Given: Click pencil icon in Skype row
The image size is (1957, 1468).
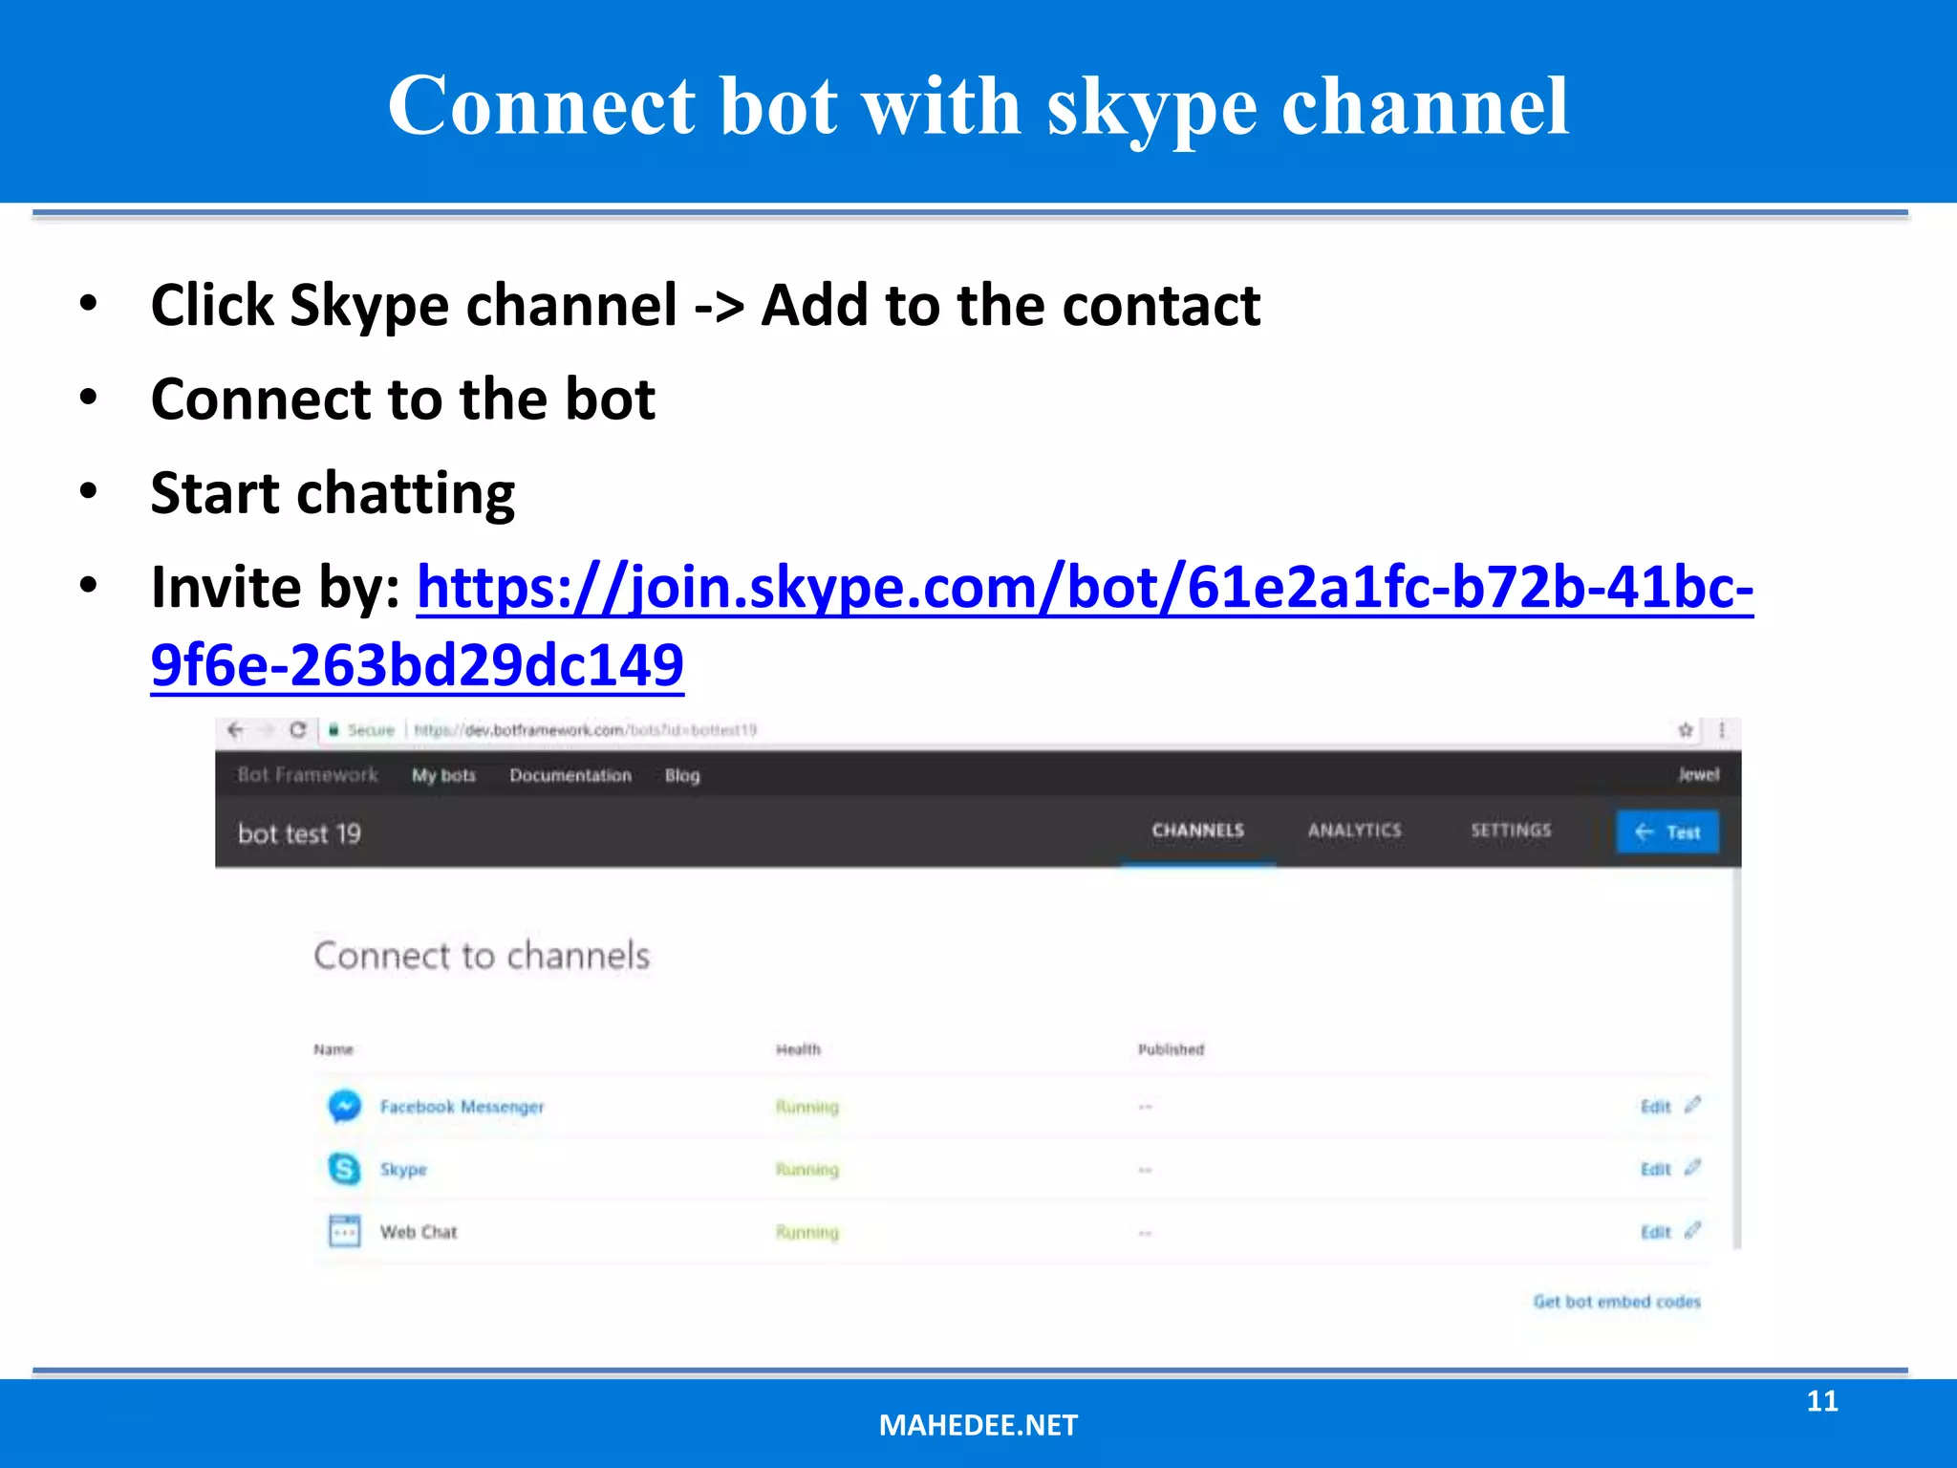Looking at the screenshot, I should tap(1692, 1168).
